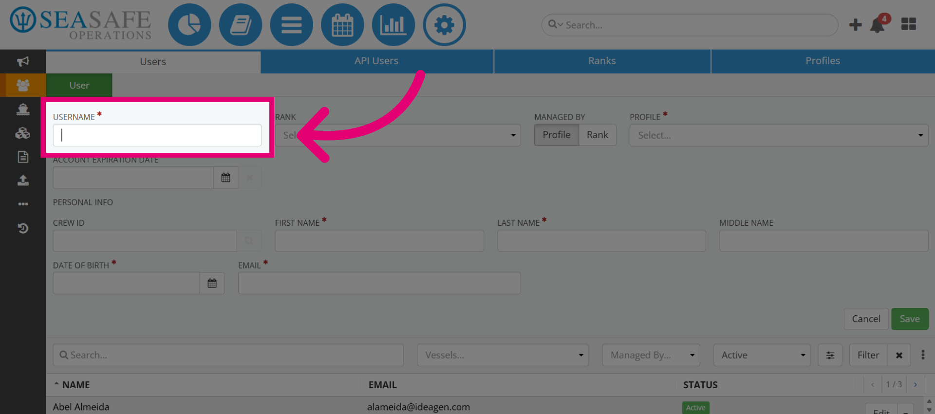Open the Active status dropdown
Image resolution: width=935 pixels, height=414 pixels.
click(x=762, y=355)
